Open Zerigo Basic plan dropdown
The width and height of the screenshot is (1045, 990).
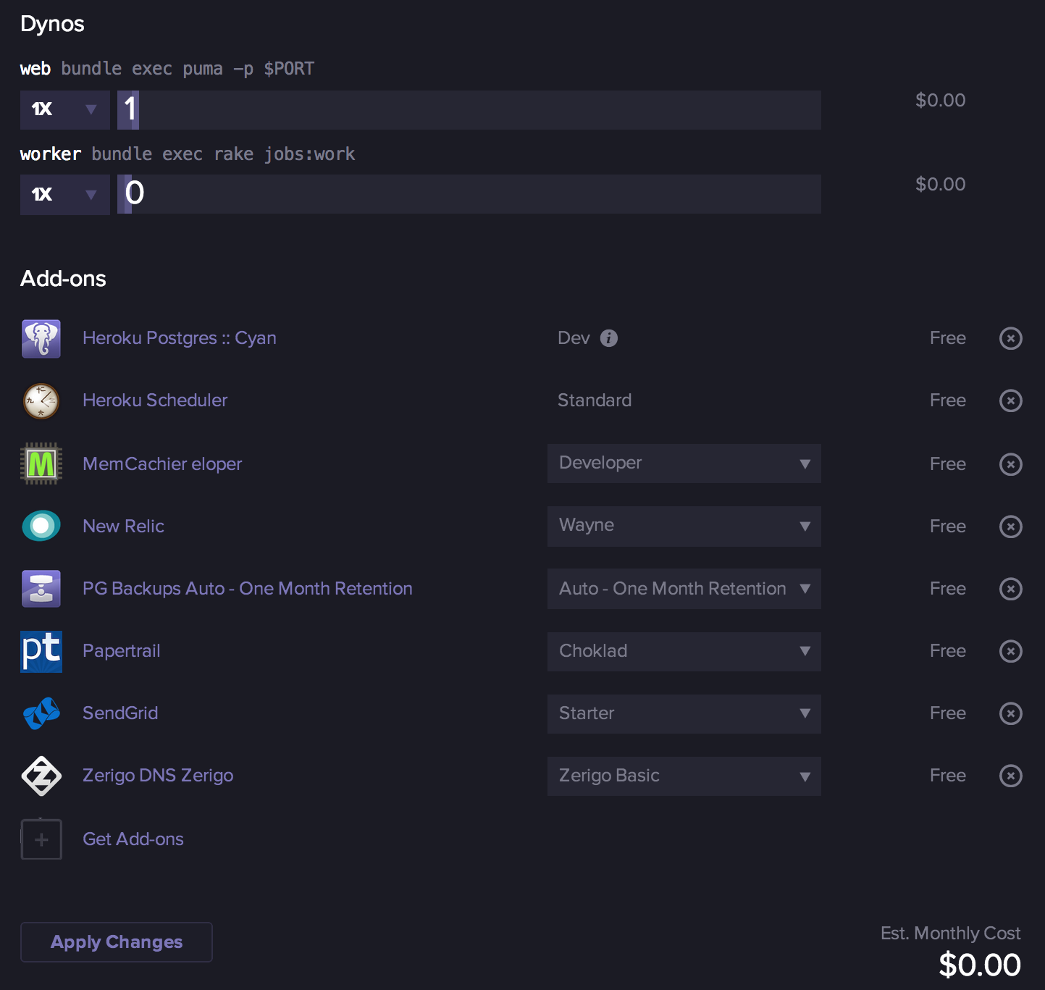(x=684, y=776)
